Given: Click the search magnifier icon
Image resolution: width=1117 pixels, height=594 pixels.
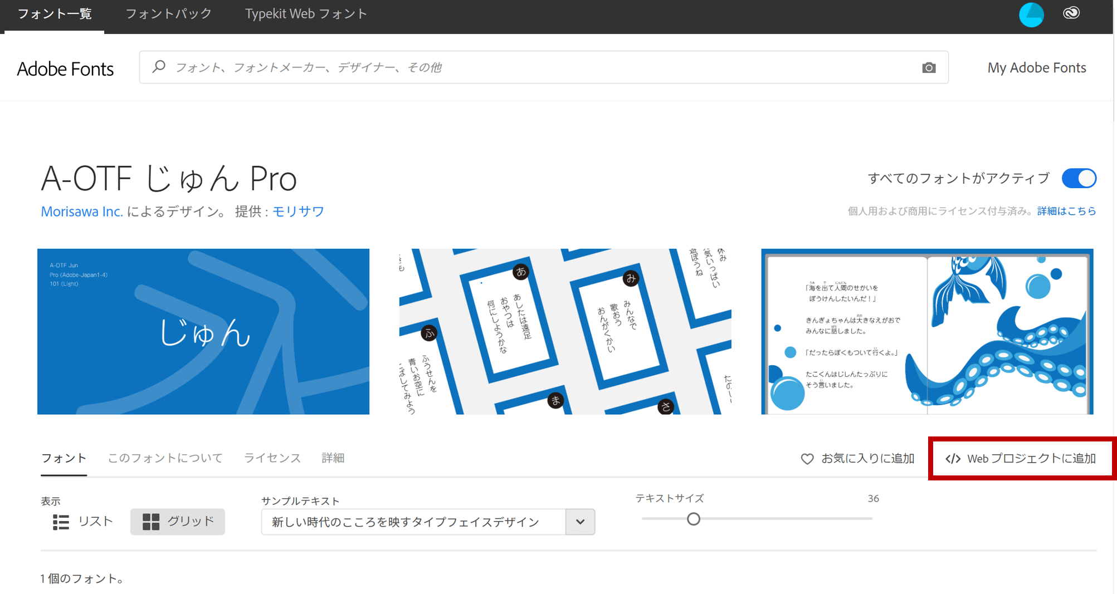Looking at the screenshot, I should [x=159, y=67].
